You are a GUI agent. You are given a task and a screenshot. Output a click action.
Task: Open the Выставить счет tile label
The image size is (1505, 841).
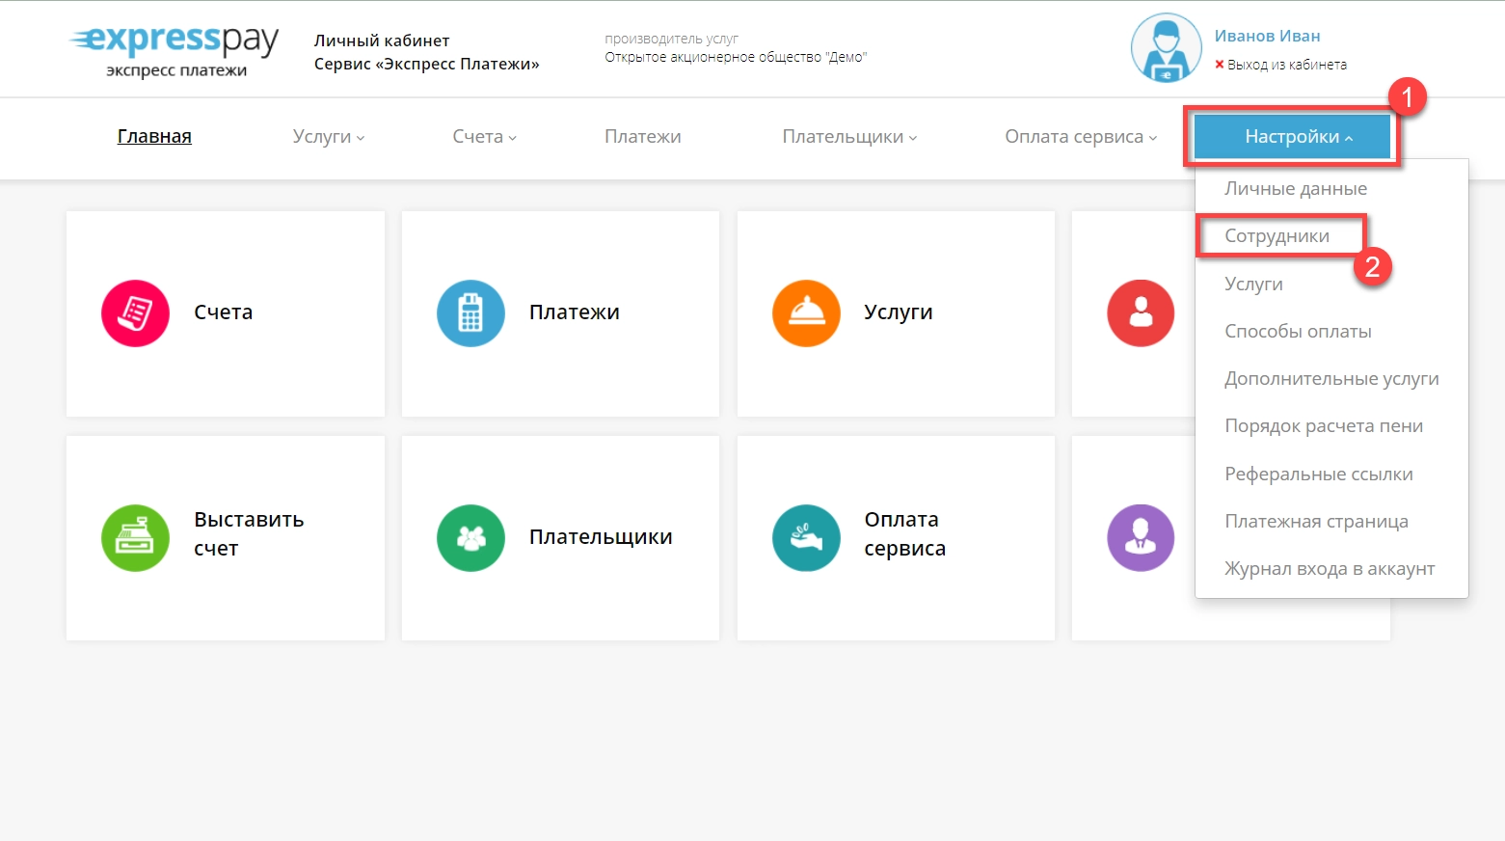tap(249, 533)
